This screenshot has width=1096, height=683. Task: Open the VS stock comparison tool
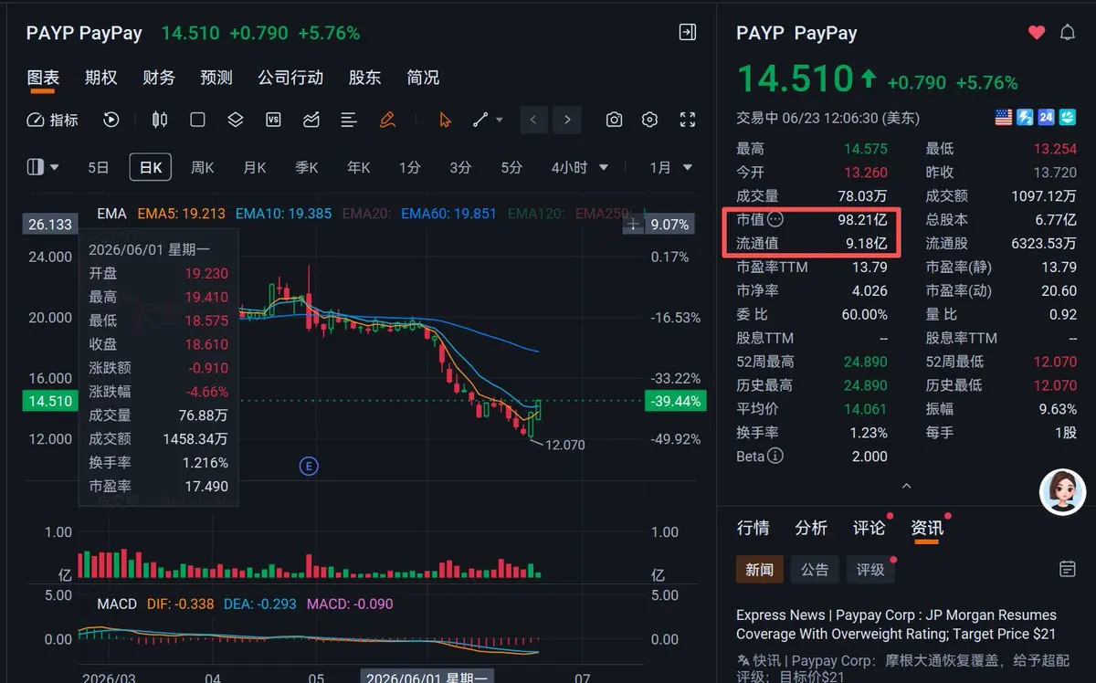273,120
